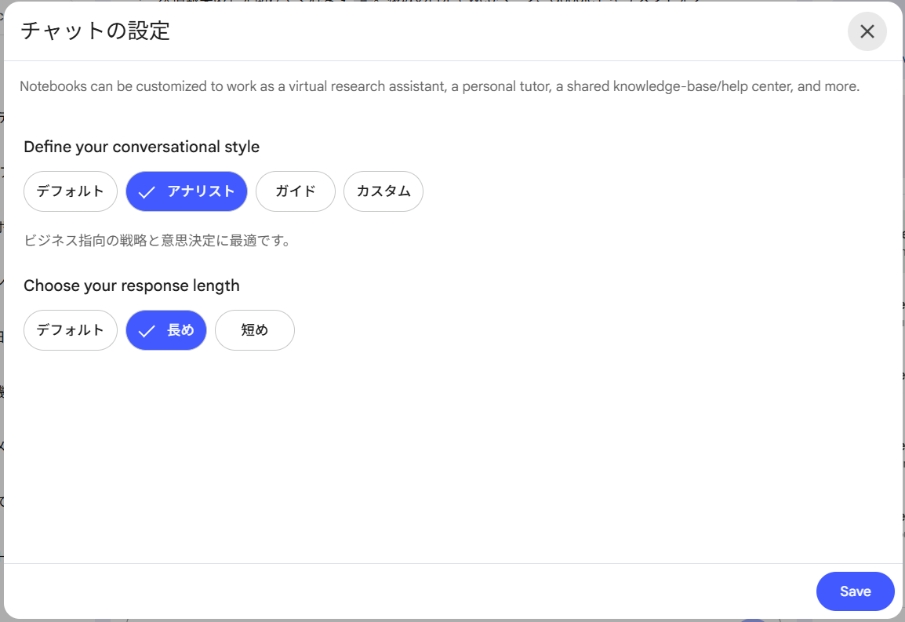905x622 pixels.
Task: Click the チャットの設定 dialog title
Action: 95,31
